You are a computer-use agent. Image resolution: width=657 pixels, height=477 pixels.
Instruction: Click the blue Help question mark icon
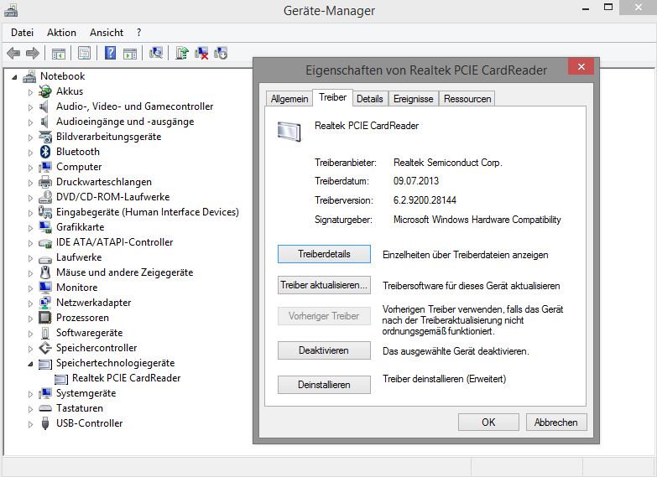click(x=110, y=53)
